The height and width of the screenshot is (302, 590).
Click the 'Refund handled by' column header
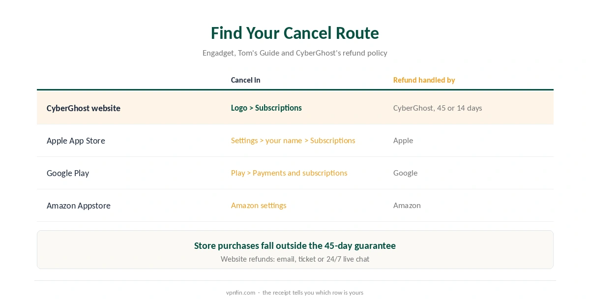[424, 80]
